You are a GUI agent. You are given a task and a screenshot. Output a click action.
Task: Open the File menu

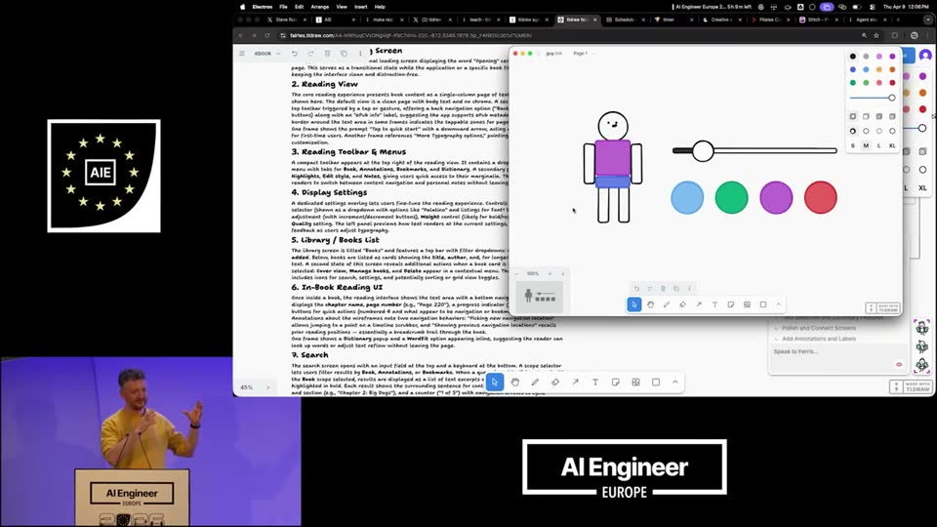(283, 7)
